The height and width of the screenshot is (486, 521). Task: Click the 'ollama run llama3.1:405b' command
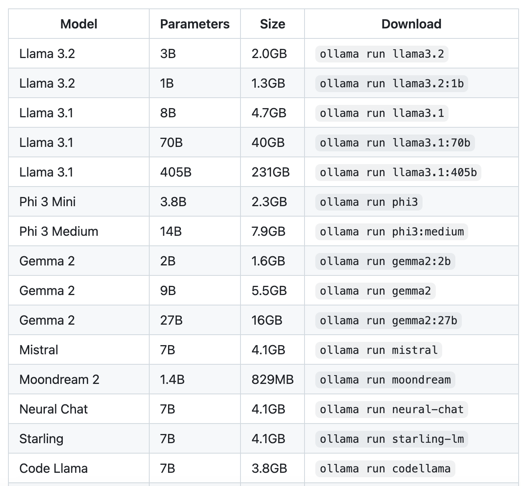398,173
